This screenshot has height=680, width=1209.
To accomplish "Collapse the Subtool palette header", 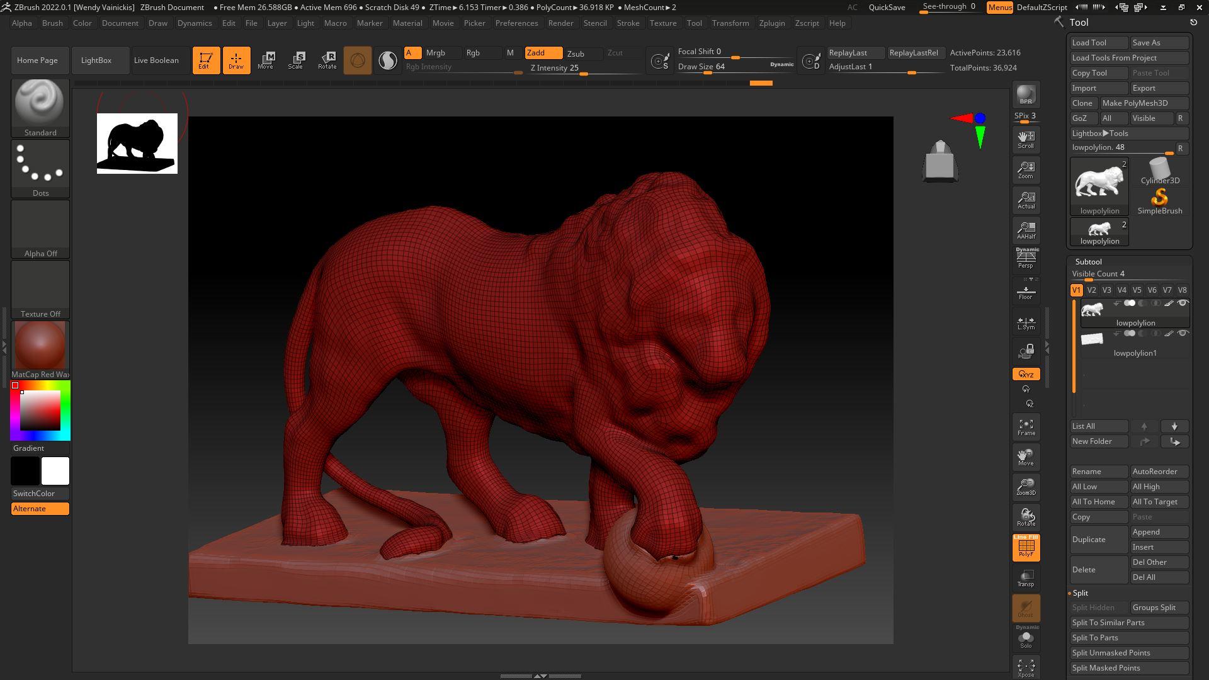I will click(1088, 262).
